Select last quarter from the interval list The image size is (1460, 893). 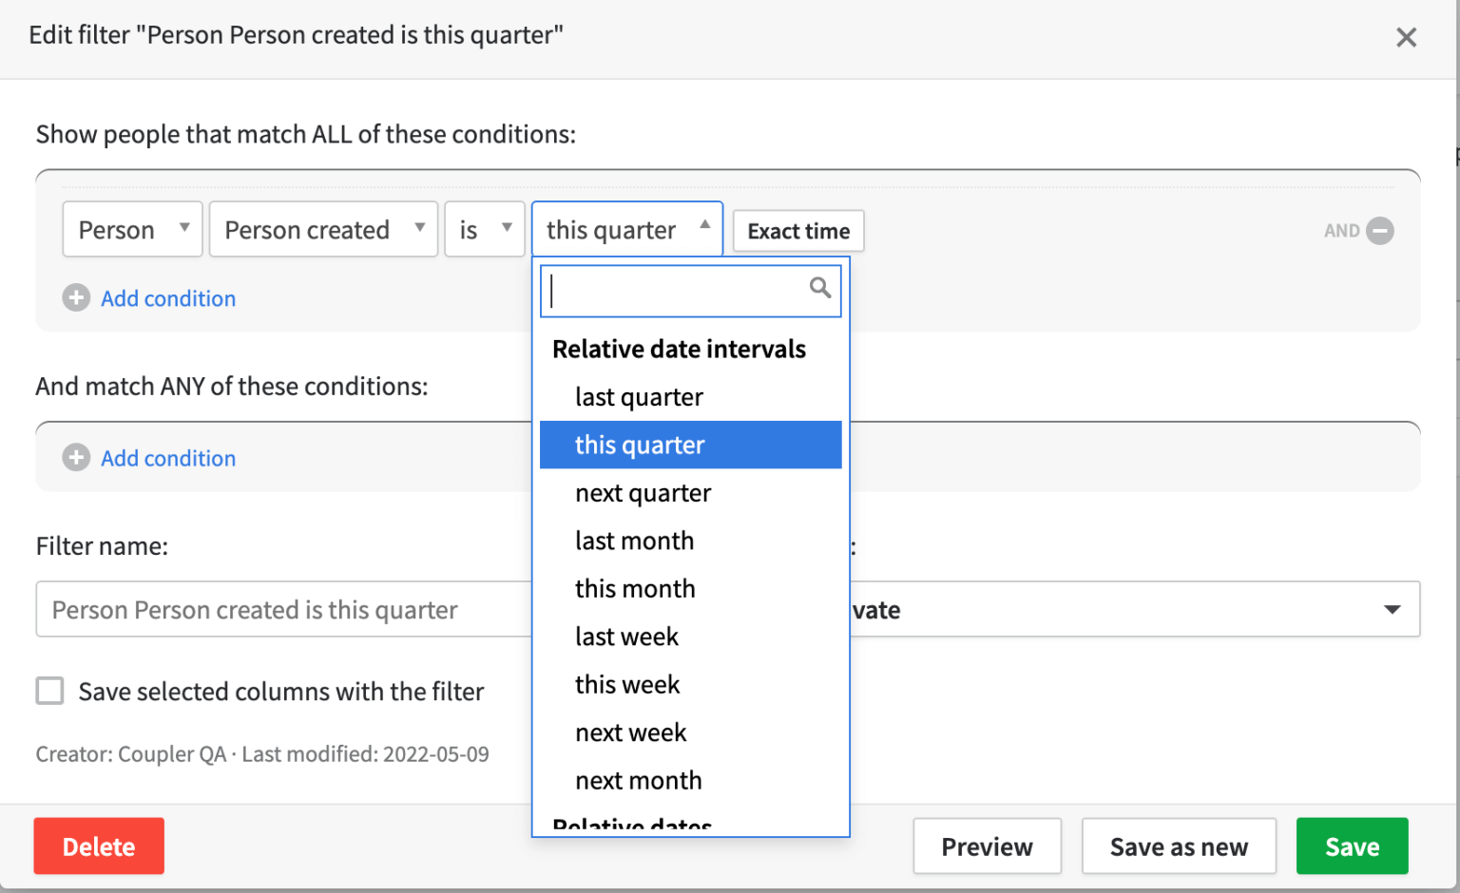pos(638,396)
